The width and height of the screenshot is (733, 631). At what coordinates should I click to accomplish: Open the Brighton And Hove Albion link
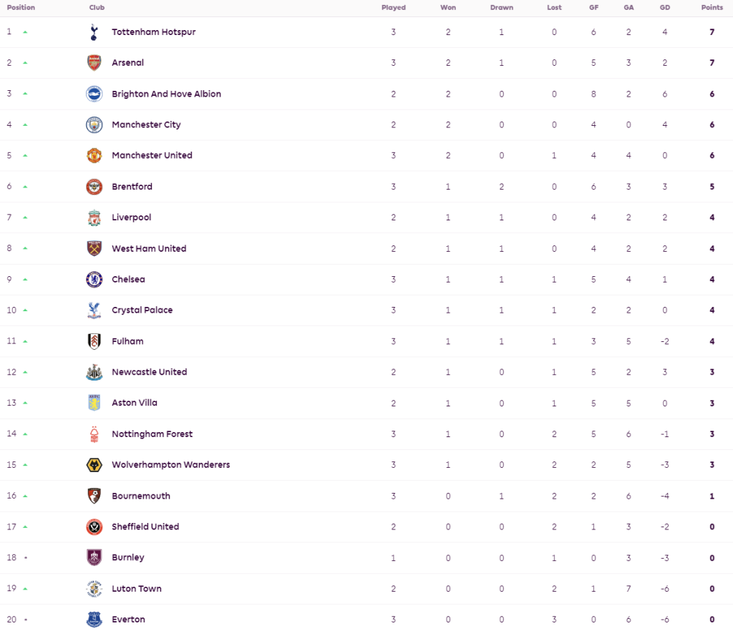coord(166,94)
